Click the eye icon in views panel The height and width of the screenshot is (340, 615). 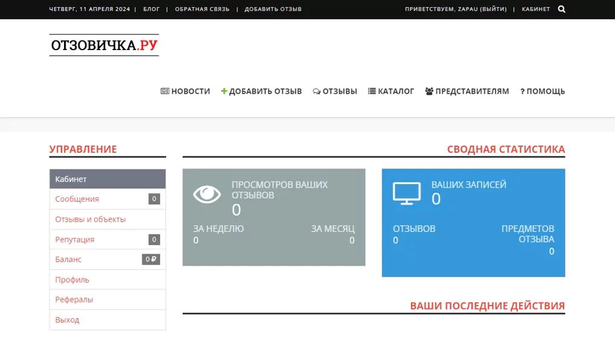click(x=207, y=194)
